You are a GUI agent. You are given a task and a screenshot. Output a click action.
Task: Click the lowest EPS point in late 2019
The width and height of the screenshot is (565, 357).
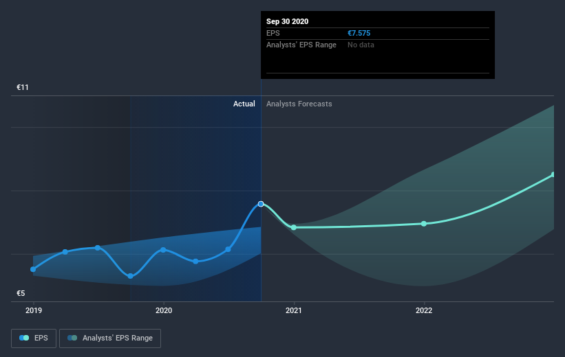click(x=131, y=276)
